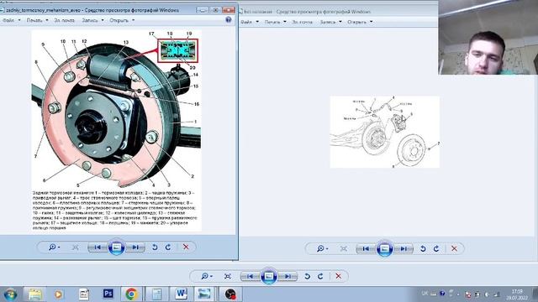Maximize the left photo viewer window
538x302 pixels.
[215, 10]
